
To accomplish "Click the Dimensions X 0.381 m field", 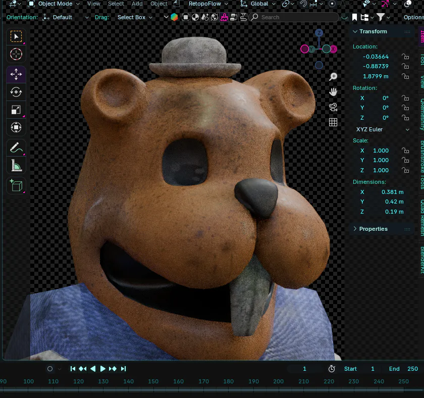I will pos(383,192).
